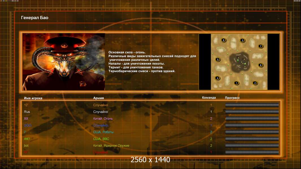The width and height of the screenshot is (301, 169).
Task: Select "США, Роботы" army entry
Action: click(x=103, y=132)
